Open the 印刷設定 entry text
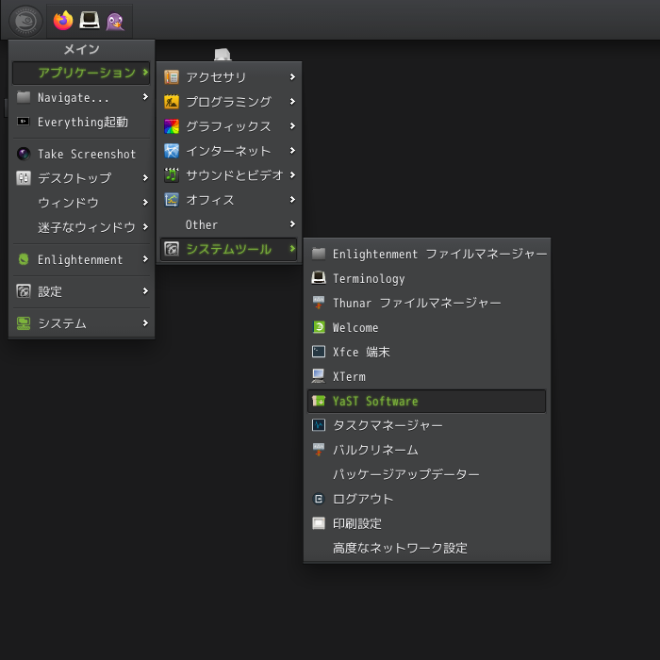 tap(357, 523)
